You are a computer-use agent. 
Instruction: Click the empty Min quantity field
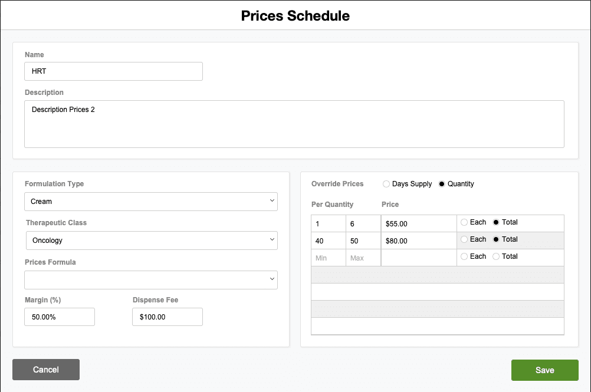click(x=329, y=258)
